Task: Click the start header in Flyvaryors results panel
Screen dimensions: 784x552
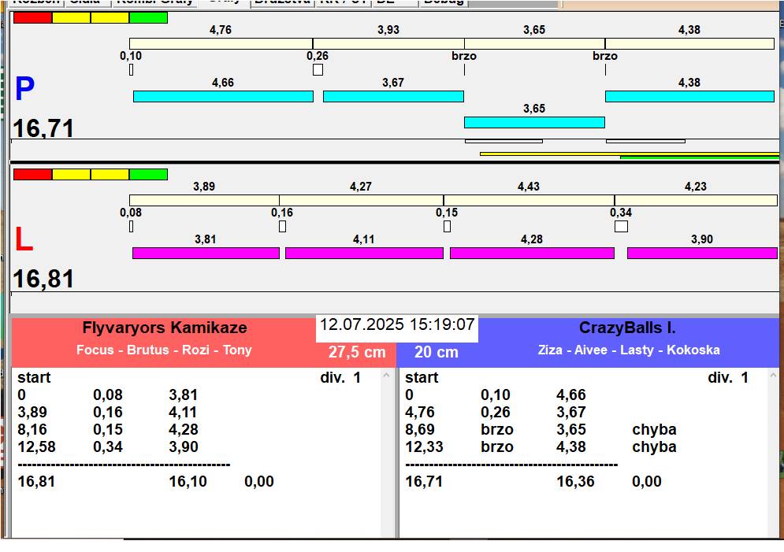Action: coord(34,377)
